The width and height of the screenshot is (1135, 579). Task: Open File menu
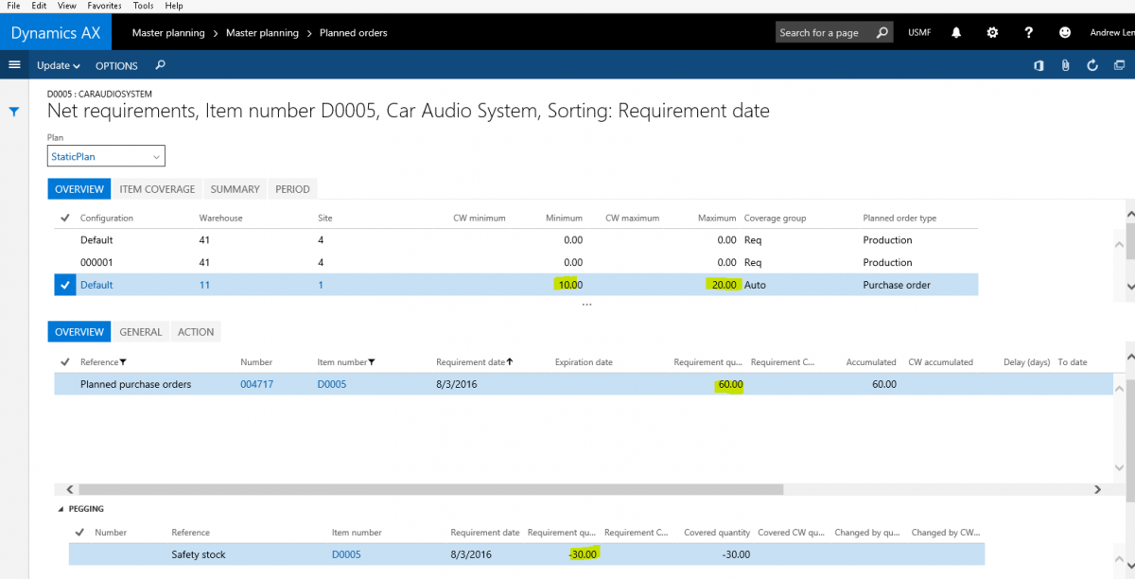pyautogui.click(x=13, y=6)
